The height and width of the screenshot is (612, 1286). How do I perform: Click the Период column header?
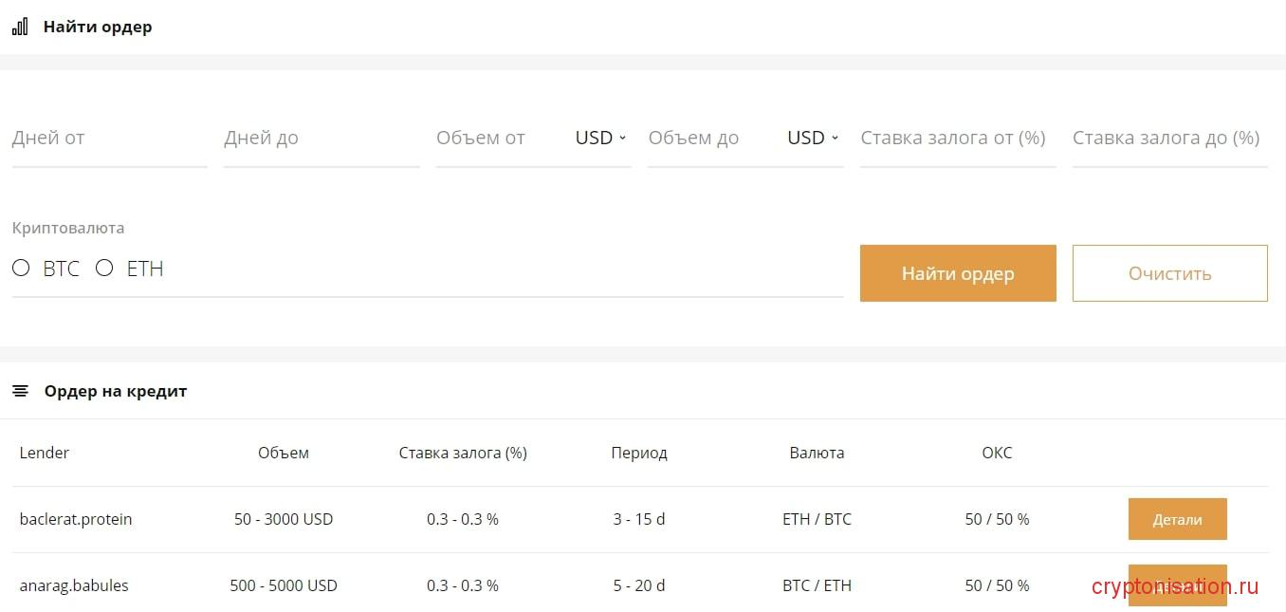(639, 453)
